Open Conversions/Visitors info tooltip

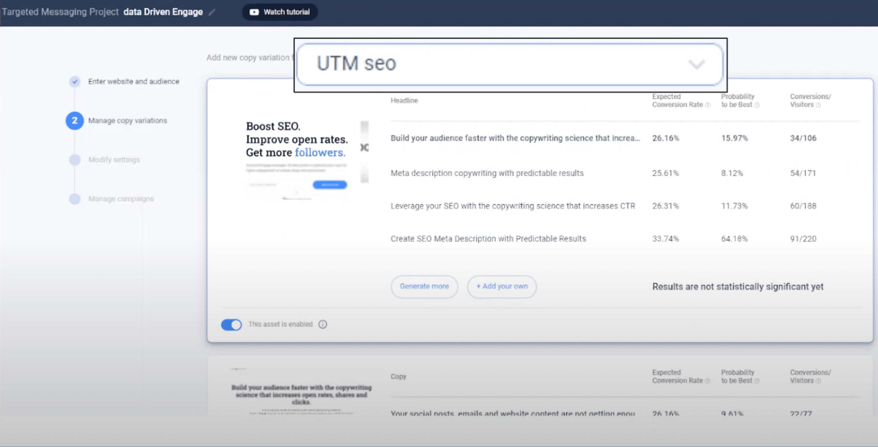(x=819, y=105)
